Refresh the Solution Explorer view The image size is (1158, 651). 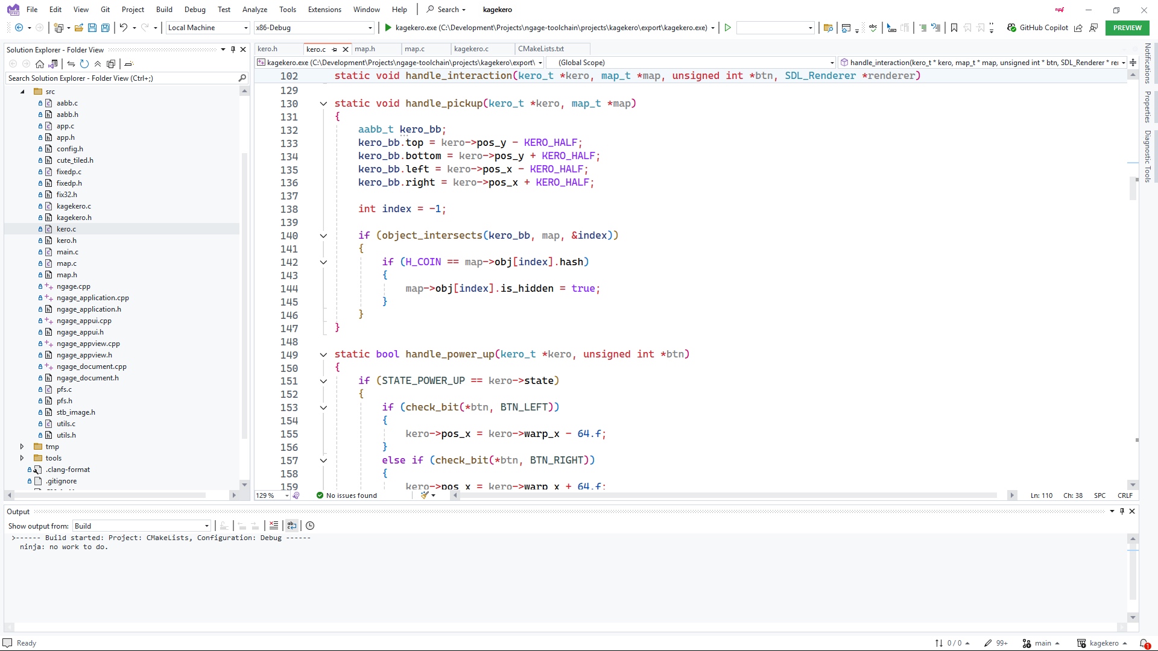tap(84, 64)
